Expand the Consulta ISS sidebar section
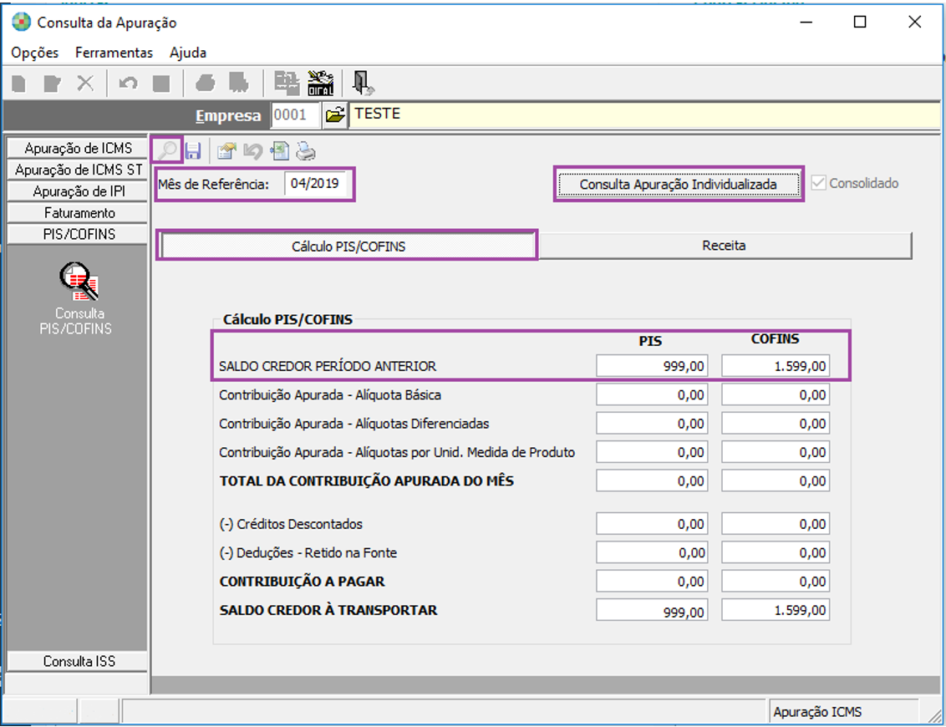This screenshot has width=946, height=727. pyautogui.click(x=78, y=661)
